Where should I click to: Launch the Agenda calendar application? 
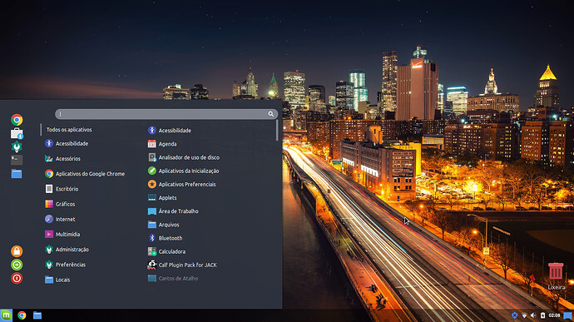(162, 144)
